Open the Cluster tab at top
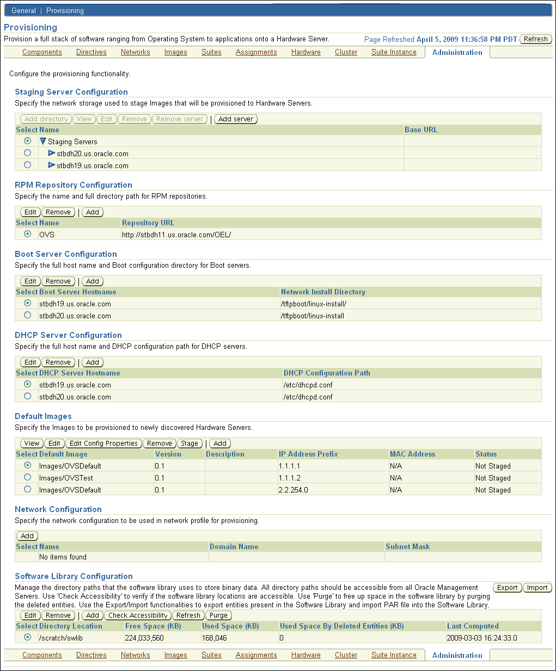Viewport: 556px width, 671px height. pos(346,52)
